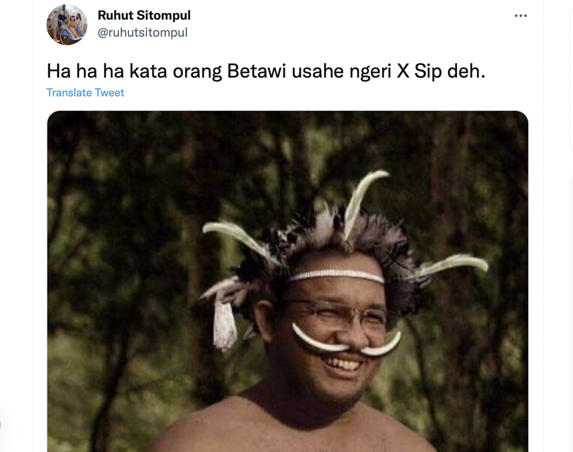
Task: Open the @ruhutsitompul handle link
Action: [x=143, y=32]
